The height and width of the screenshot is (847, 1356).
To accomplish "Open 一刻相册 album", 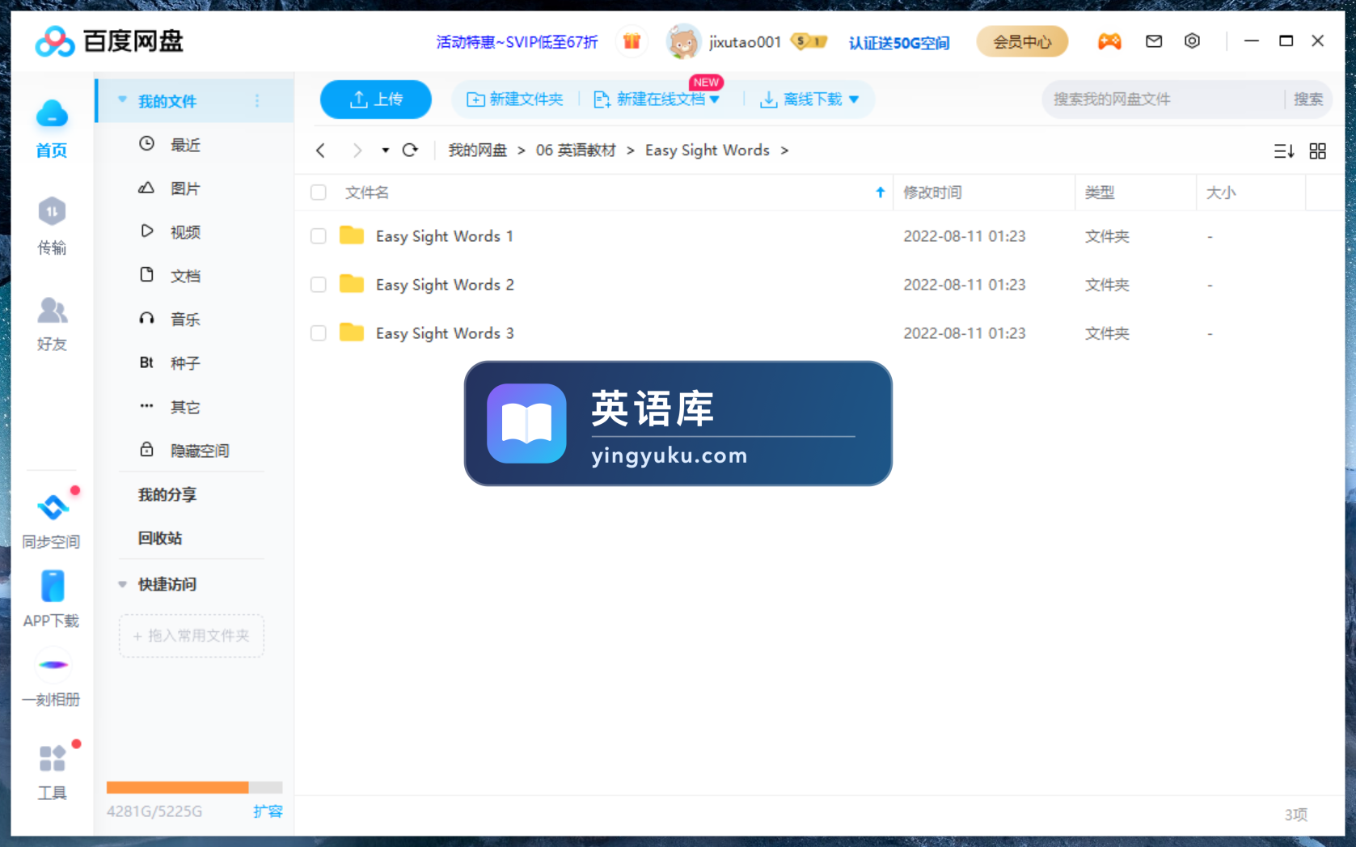I will 52,680.
